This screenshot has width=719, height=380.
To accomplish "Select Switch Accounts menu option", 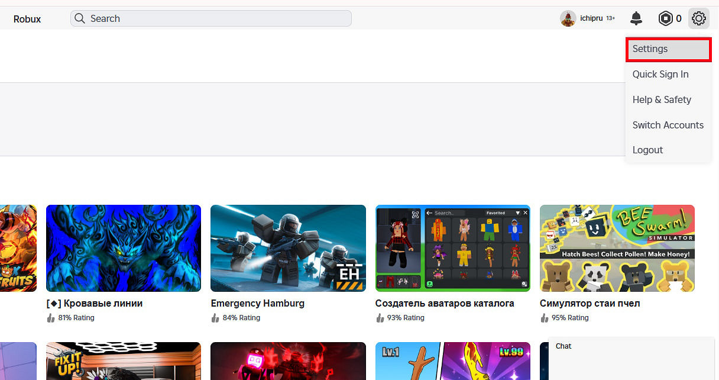I will (668, 125).
